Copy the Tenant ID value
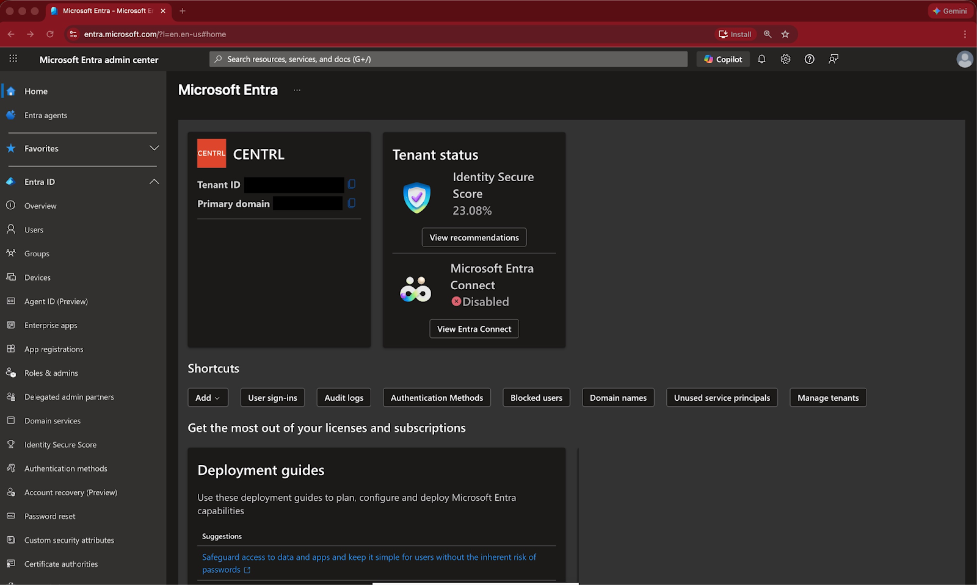Image resolution: width=977 pixels, height=585 pixels. [x=352, y=184]
